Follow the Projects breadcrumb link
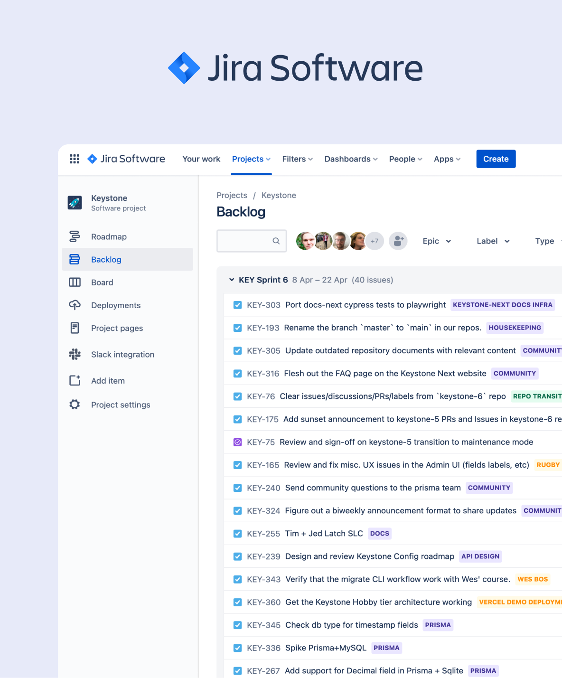562x678 pixels. click(232, 196)
